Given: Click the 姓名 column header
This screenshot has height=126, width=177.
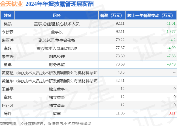Looking at the screenshot, I should [x=8, y=15].
